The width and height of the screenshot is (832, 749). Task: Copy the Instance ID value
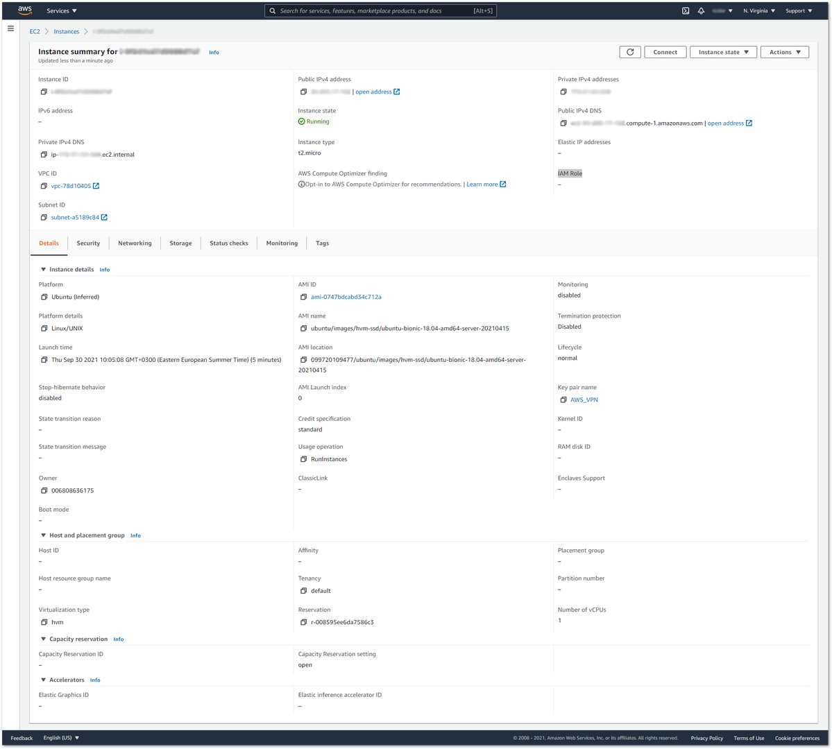pyautogui.click(x=44, y=92)
